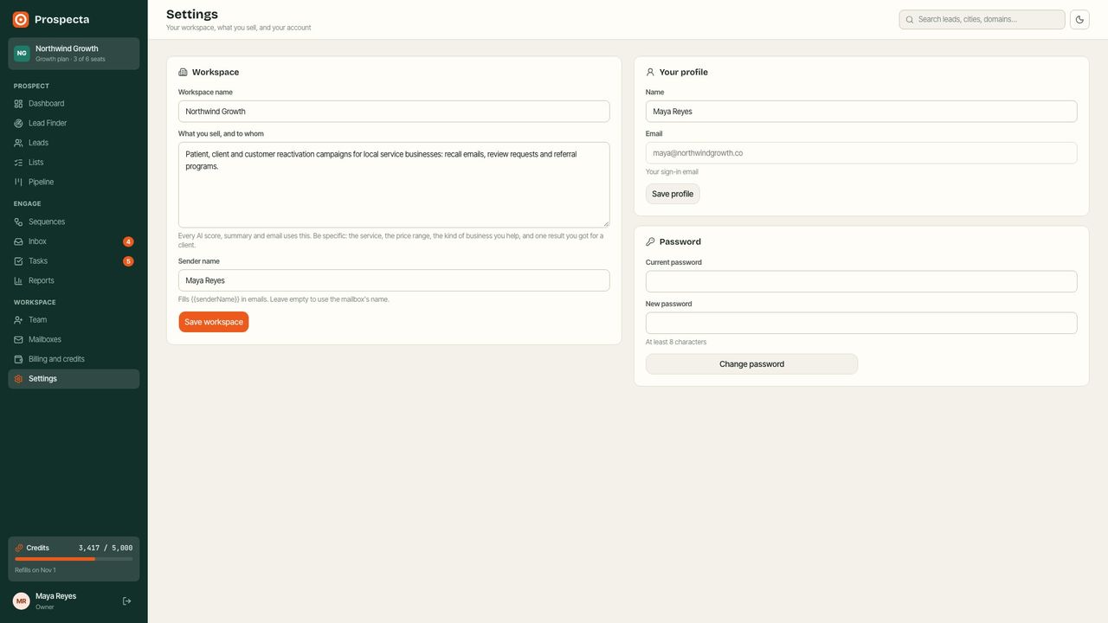Go to Leads in sidebar
The image size is (1108, 623).
click(x=74, y=143)
